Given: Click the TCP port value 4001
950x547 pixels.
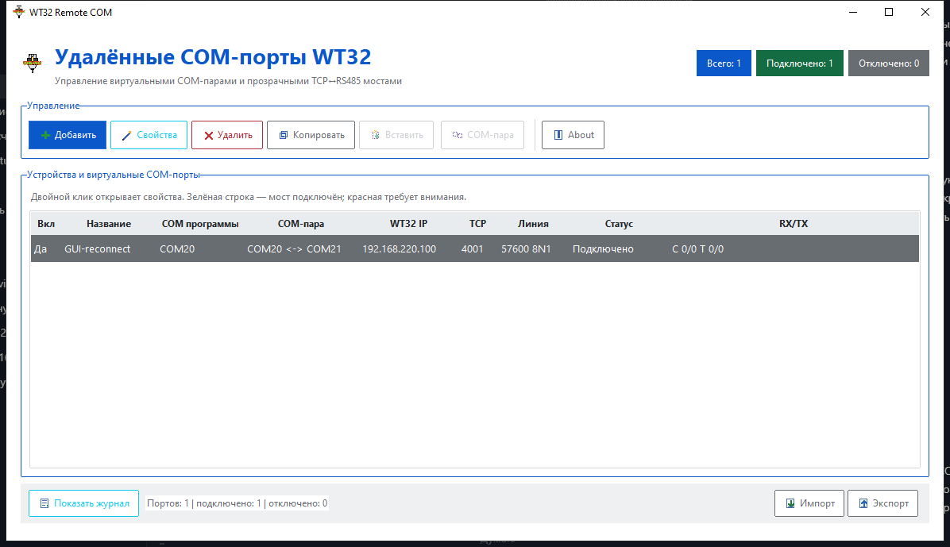Looking at the screenshot, I should [472, 249].
